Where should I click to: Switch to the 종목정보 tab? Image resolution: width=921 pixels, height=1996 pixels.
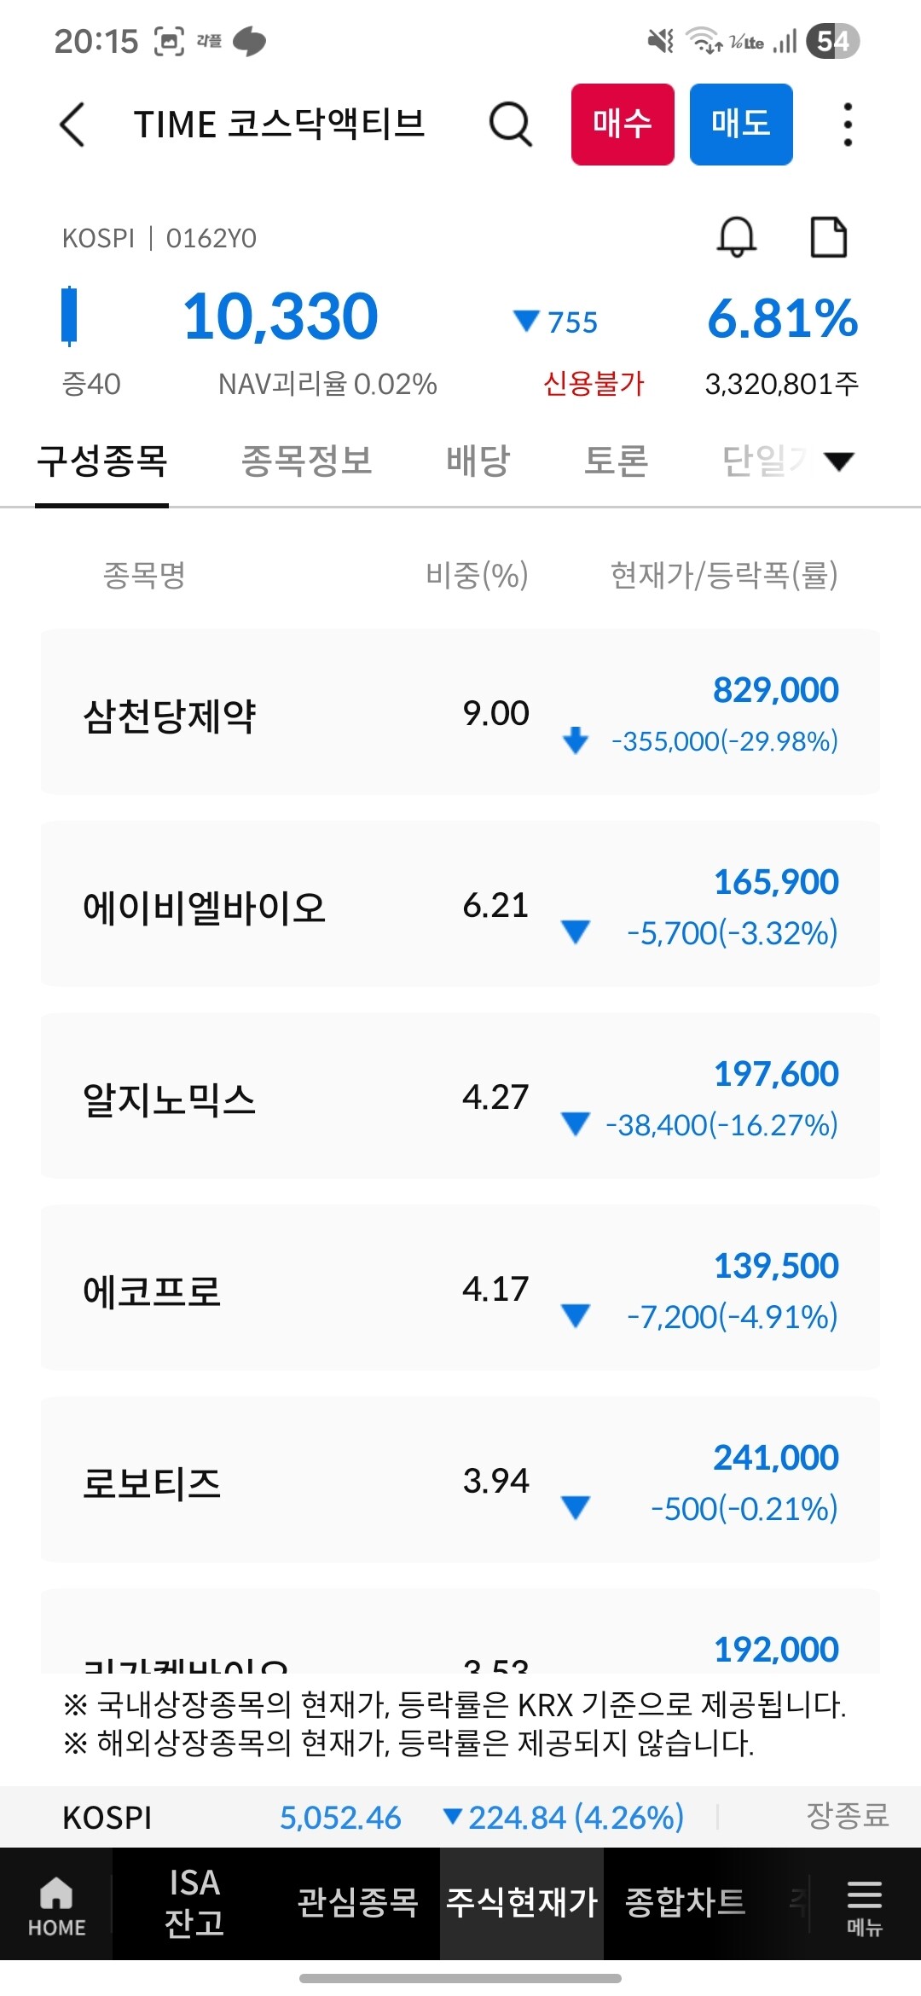click(307, 461)
